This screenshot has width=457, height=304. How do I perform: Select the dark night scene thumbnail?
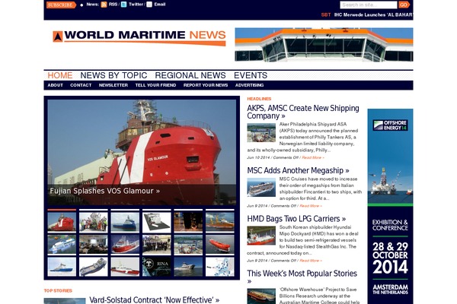pyautogui.click(x=188, y=222)
